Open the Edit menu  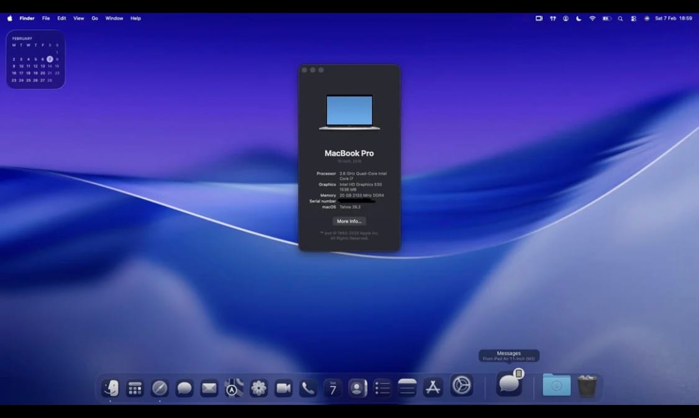(62, 18)
